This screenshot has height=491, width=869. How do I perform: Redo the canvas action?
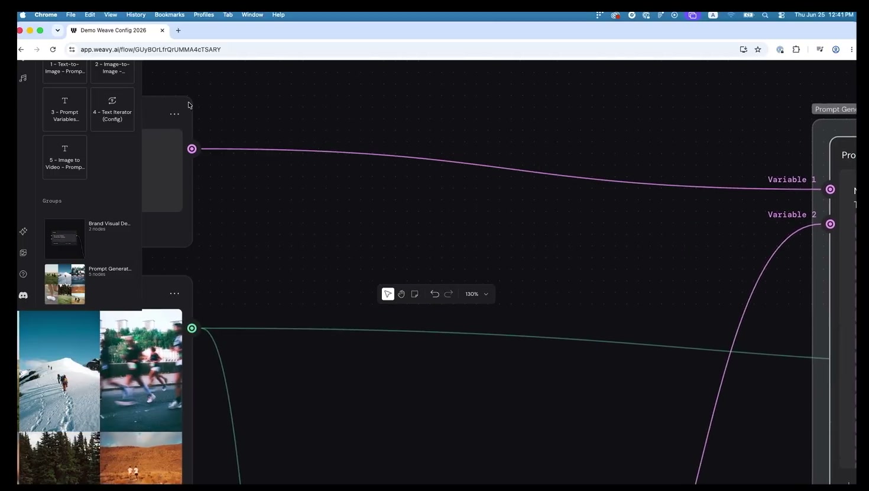[449, 294]
